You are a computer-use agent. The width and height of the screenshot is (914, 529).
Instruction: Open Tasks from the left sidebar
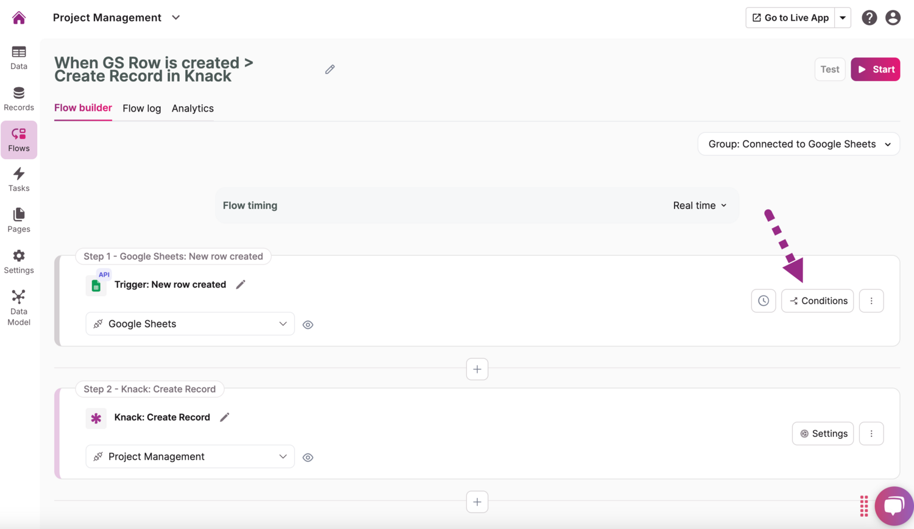tap(19, 180)
